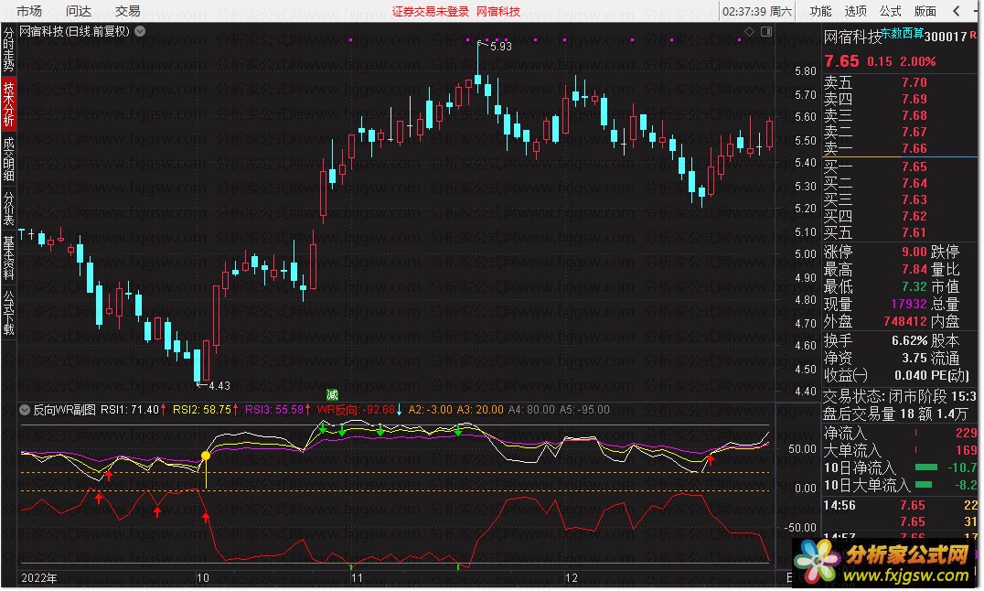Click the 买四 7.62 bid row

[900, 216]
